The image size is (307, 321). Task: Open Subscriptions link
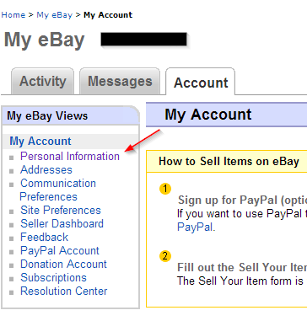tap(53, 278)
